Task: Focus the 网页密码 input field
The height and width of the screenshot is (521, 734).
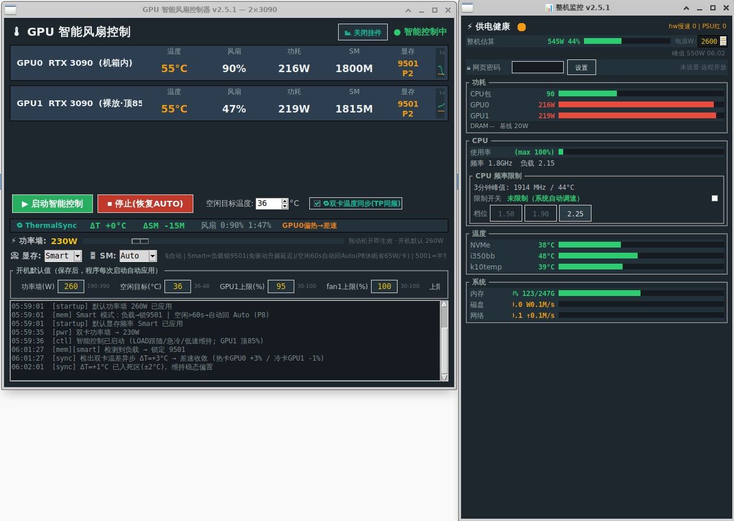Action: click(538, 68)
